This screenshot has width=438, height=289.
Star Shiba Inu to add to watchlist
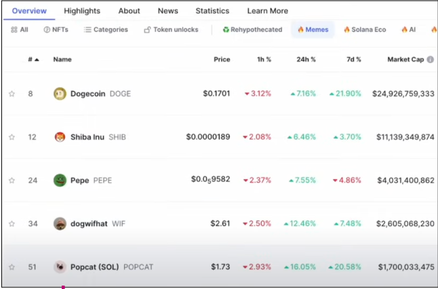[x=12, y=137]
